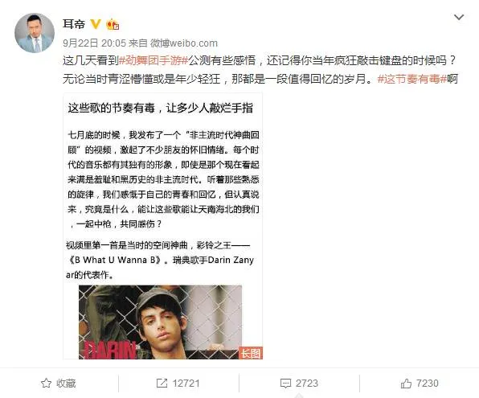This screenshot has width=479, height=398.
Task: Click the comment bubble icon
Action: [285, 384]
